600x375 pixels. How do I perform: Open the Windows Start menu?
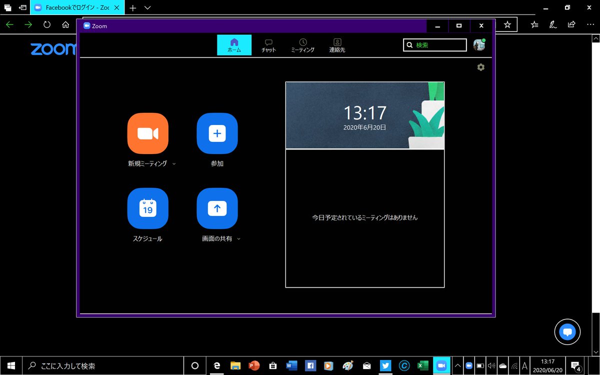click(11, 365)
